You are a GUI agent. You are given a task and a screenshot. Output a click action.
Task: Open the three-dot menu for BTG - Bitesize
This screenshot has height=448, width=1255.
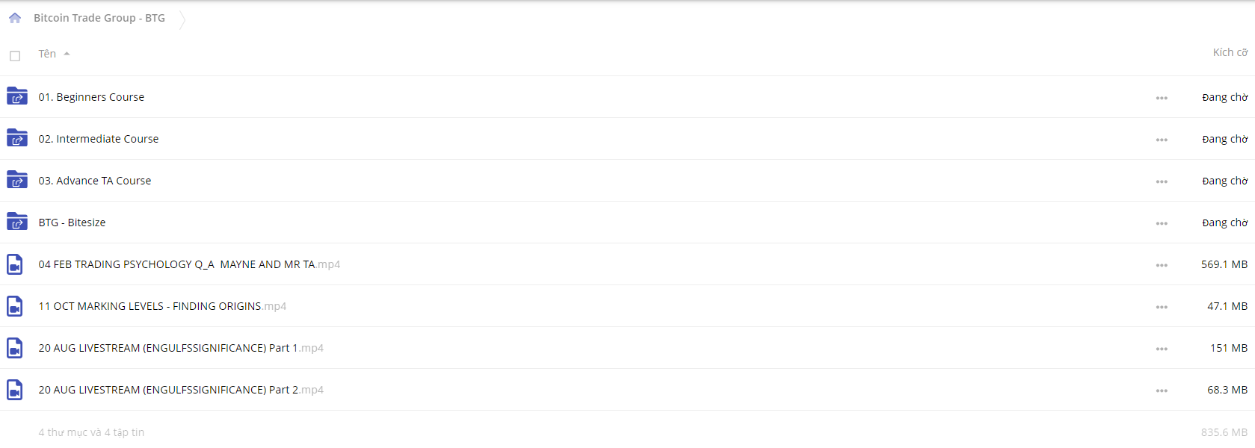click(1162, 223)
